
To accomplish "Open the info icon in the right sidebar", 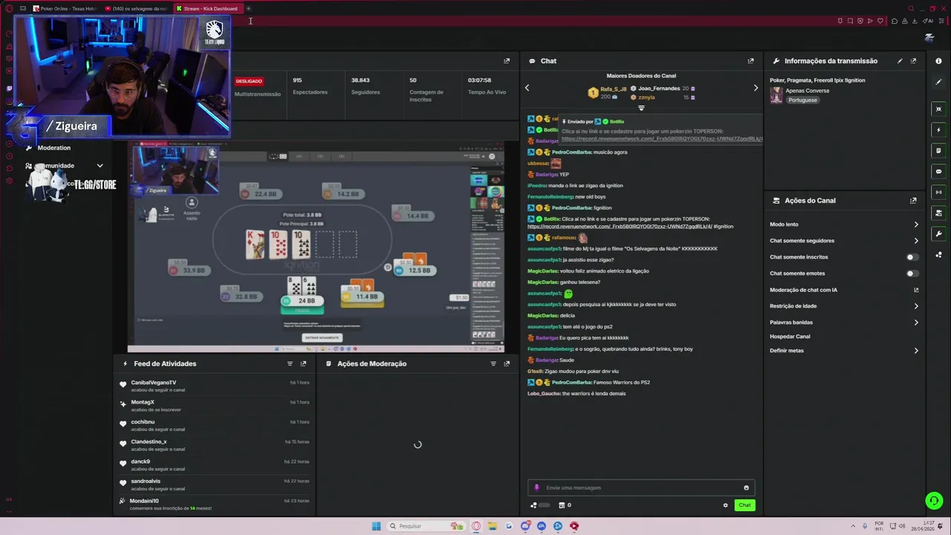I will tap(938, 61).
